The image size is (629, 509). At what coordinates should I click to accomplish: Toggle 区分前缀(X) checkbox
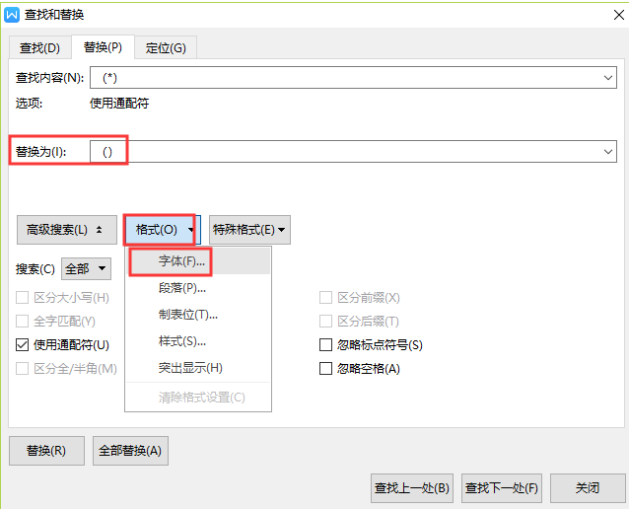click(x=325, y=298)
